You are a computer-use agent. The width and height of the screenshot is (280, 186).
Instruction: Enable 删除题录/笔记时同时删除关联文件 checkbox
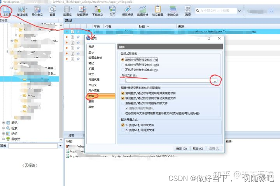coord(123,103)
